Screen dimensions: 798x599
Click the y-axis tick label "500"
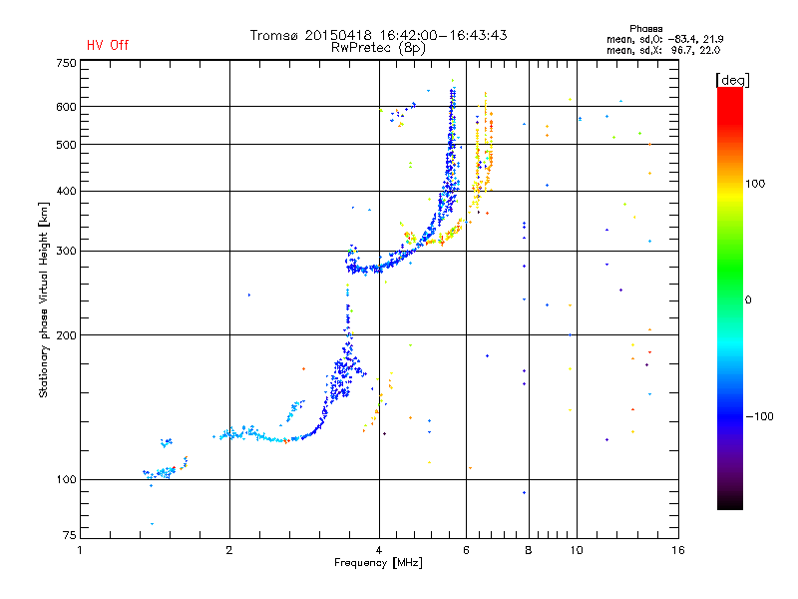coord(66,145)
